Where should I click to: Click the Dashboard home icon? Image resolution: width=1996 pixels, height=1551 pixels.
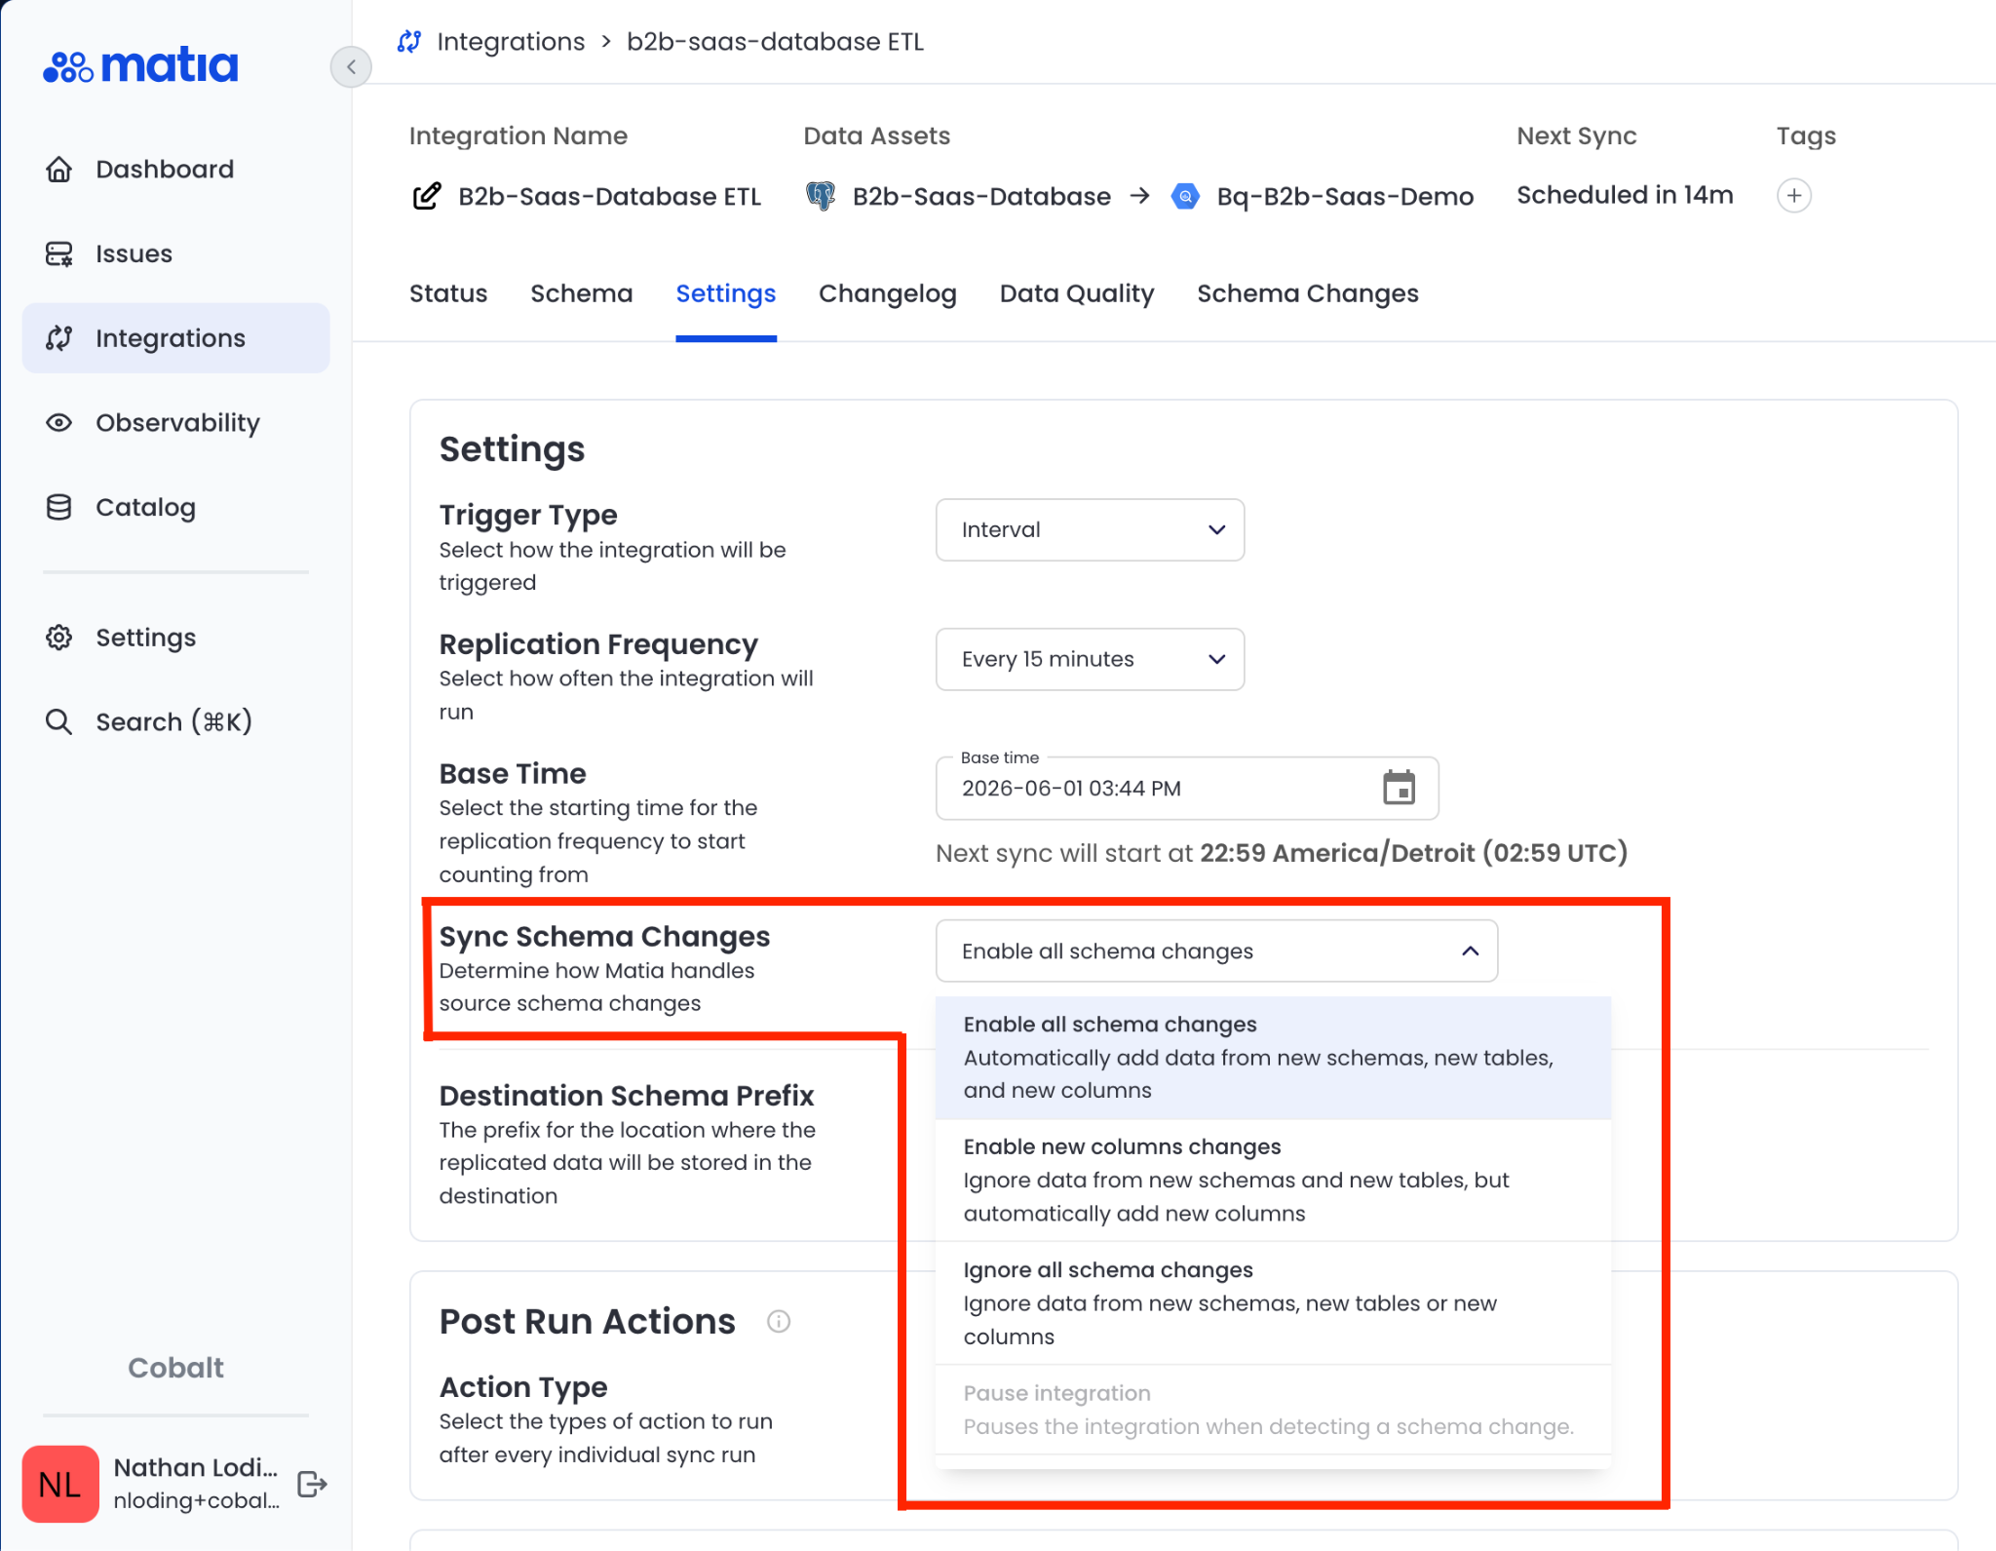[x=59, y=170]
